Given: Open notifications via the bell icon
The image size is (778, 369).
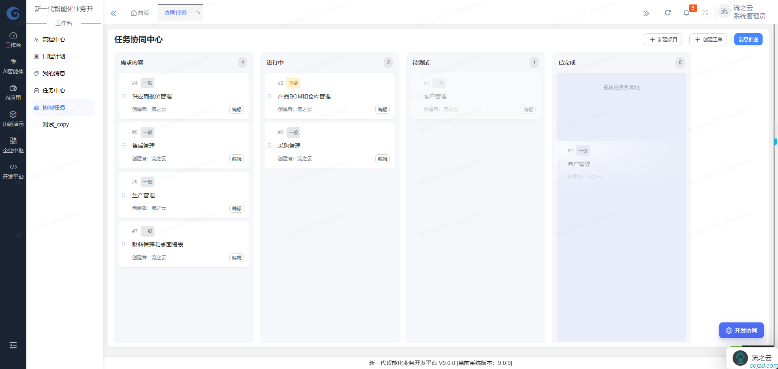Looking at the screenshot, I should [x=687, y=13].
